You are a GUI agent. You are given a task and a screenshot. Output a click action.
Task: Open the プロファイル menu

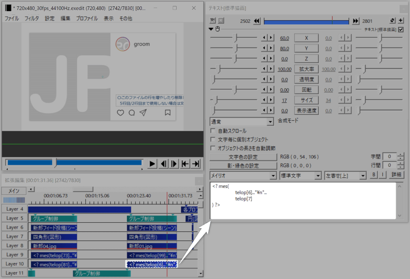pyautogui.click(x=86, y=18)
